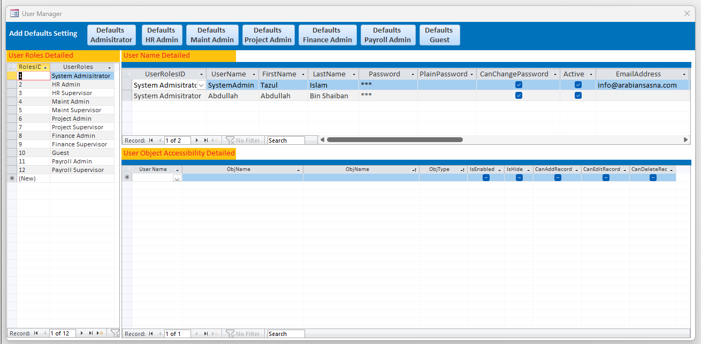This screenshot has height=344, width=701.
Task: Click Defaults HR Admin button
Action: point(162,35)
